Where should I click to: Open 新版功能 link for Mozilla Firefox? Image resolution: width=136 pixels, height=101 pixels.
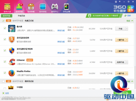[x=61, y=75]
